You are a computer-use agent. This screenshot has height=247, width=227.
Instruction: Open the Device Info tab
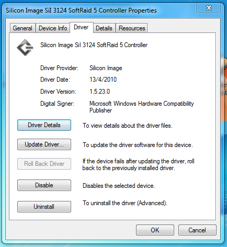point(53,28)
